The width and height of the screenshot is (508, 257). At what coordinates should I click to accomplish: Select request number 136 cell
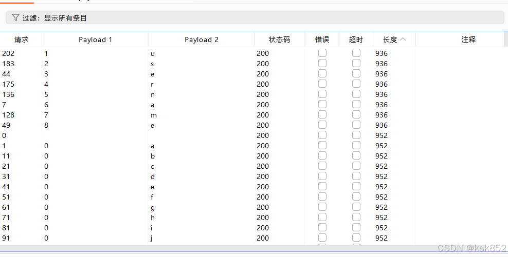8,94
